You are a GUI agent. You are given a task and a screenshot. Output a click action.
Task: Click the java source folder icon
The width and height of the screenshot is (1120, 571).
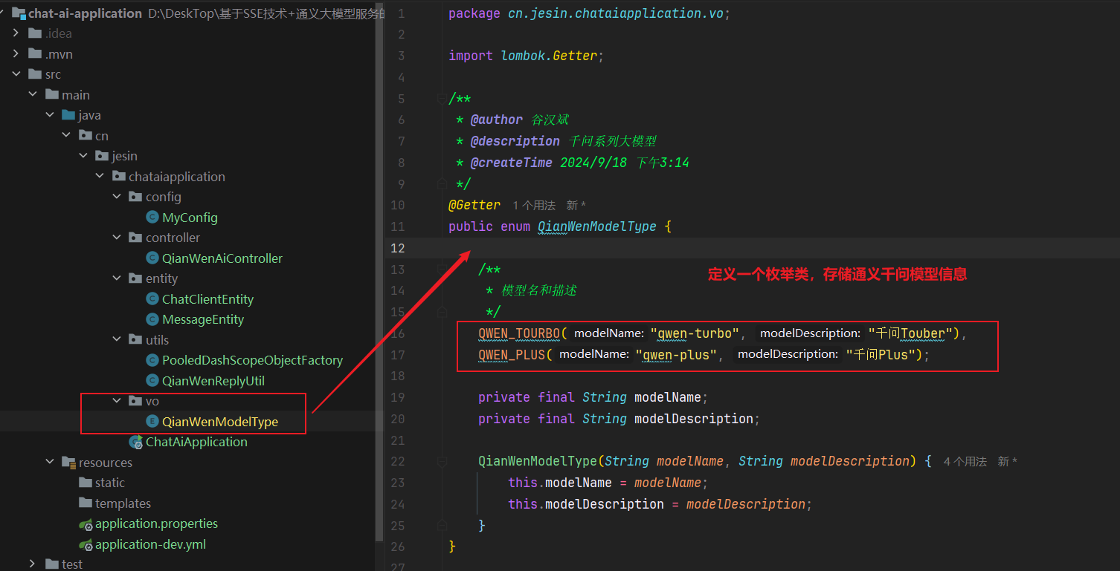[x=68, y=115]
